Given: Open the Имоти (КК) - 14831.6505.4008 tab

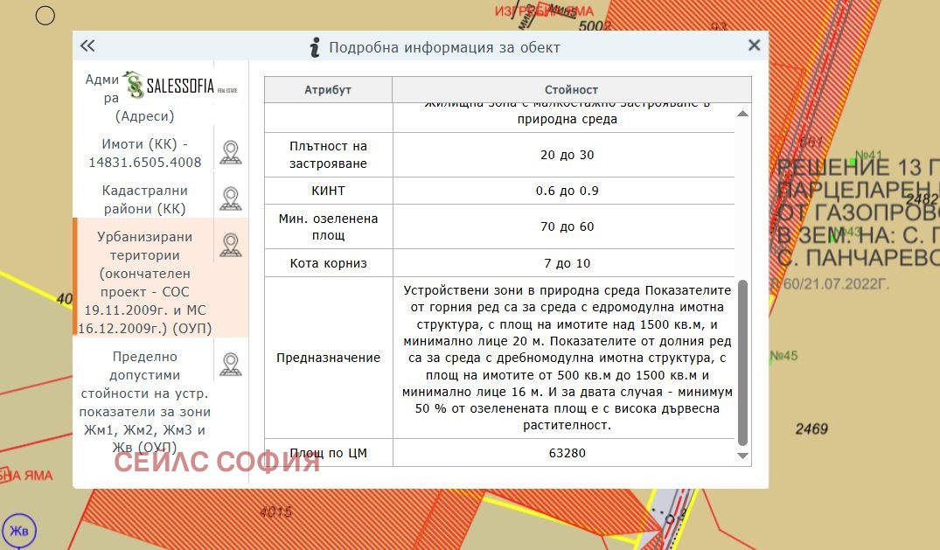Looking at the screenshot, I should (x=144, y=153).
